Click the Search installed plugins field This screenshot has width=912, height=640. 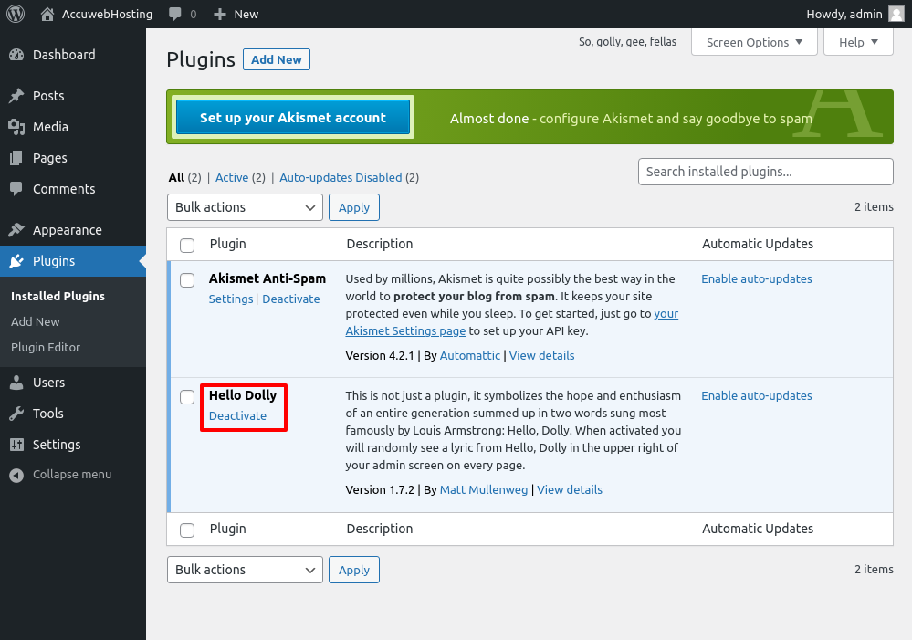click(765, 172)
